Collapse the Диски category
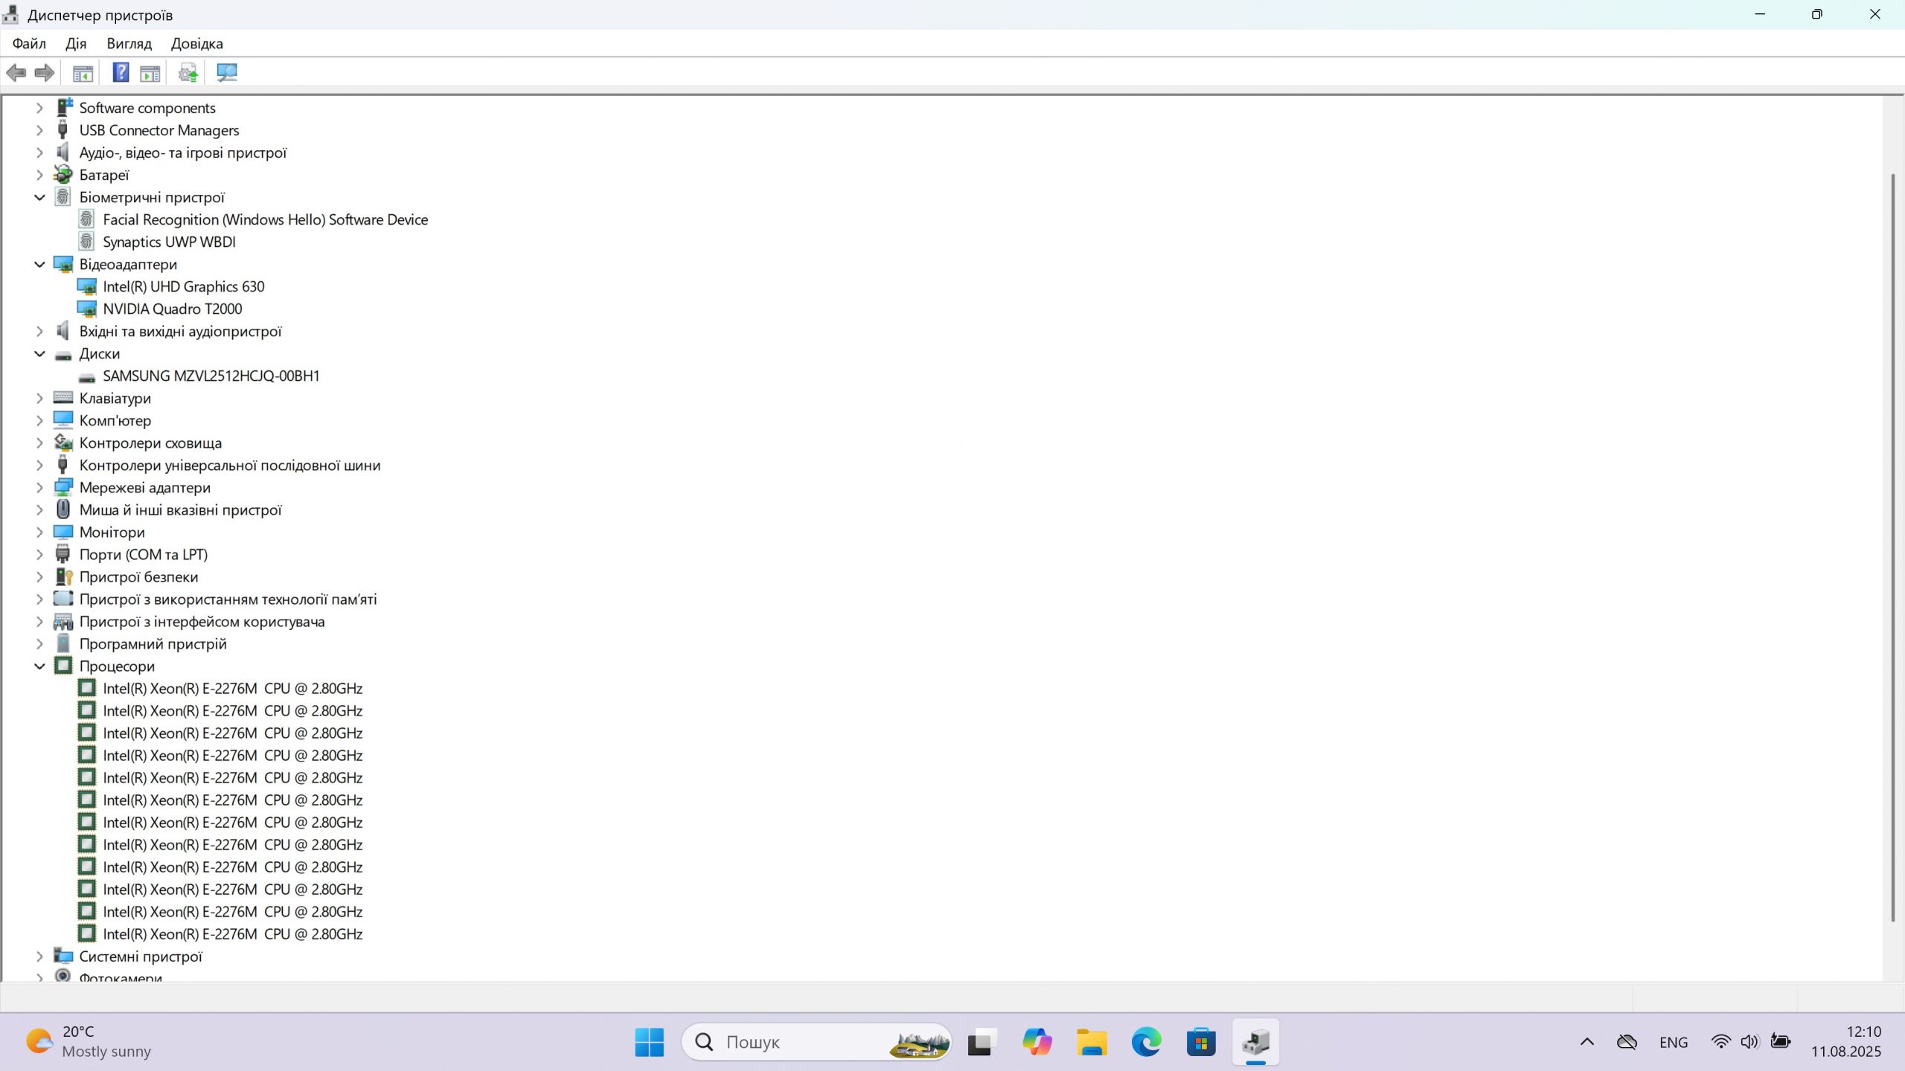Screen dimensions: 1905x1071 (x=39, y=353)
